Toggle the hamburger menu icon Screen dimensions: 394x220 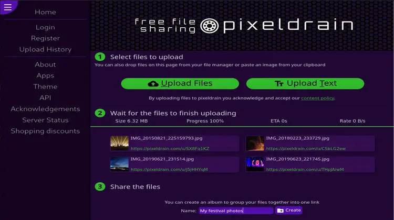click(x=8, y=7)
